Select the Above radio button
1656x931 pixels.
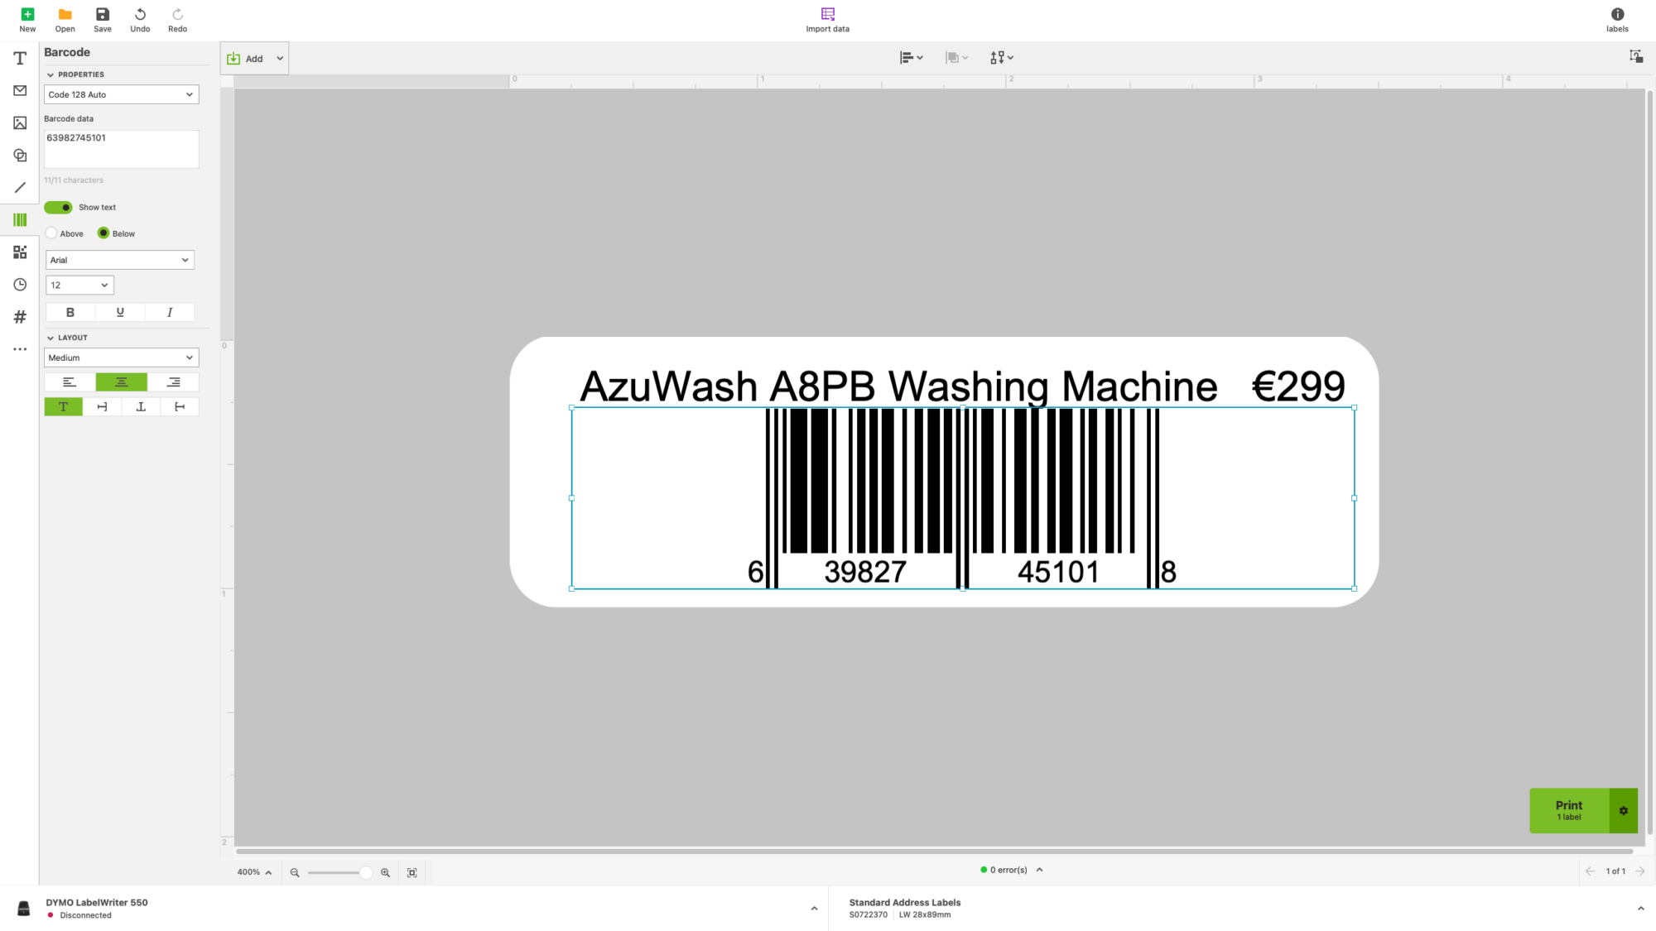coord(51,233)
